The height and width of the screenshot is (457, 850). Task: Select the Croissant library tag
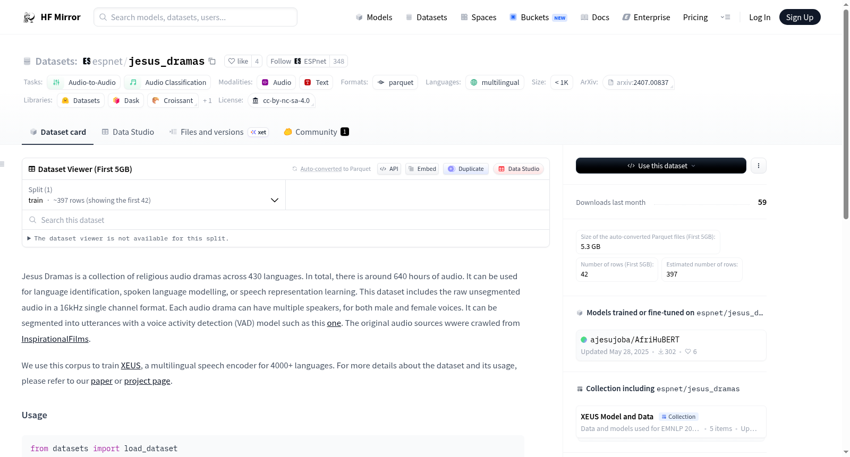[x=173, y=100]
